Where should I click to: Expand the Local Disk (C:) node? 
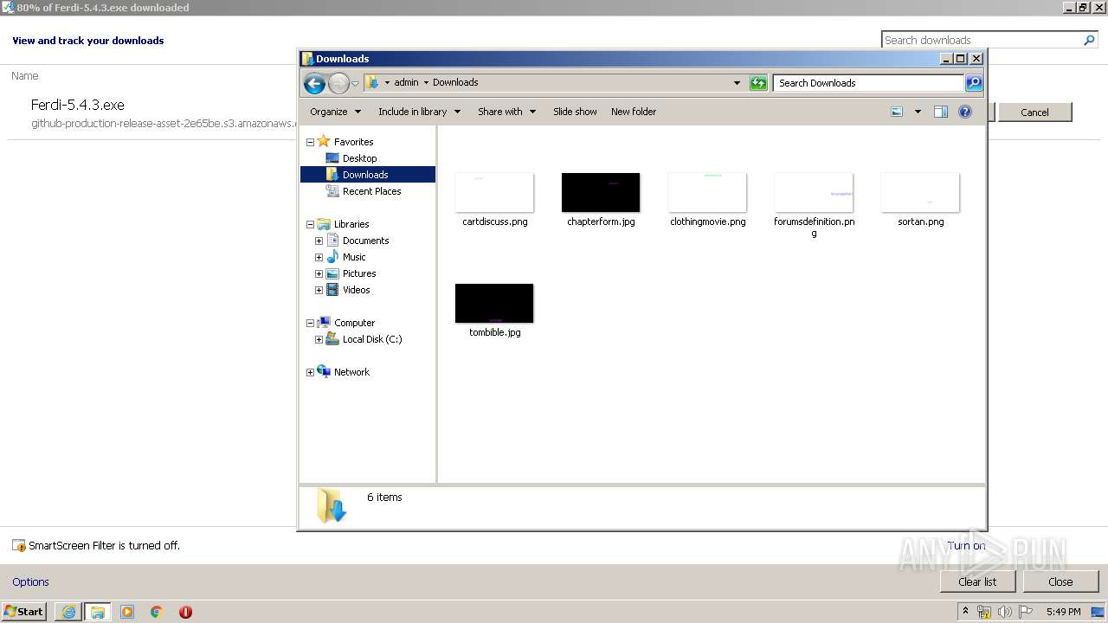pos(319,339)
